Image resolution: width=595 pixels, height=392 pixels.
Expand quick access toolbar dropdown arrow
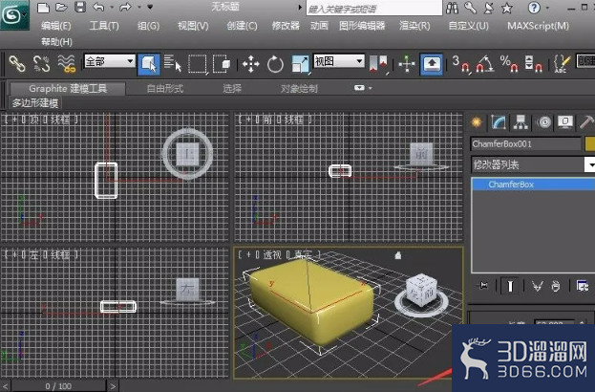click(150, 7)
